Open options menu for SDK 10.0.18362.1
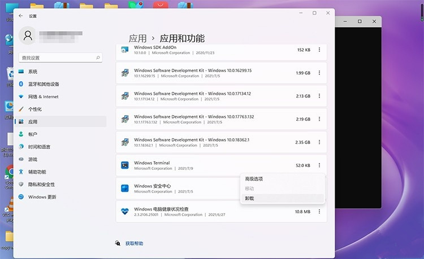Viewport: 424px width, 259px height. pyautogui.click(x=319, y=142)
